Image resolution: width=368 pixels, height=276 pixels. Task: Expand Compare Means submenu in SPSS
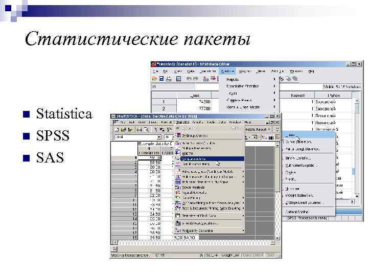point(250,100)
